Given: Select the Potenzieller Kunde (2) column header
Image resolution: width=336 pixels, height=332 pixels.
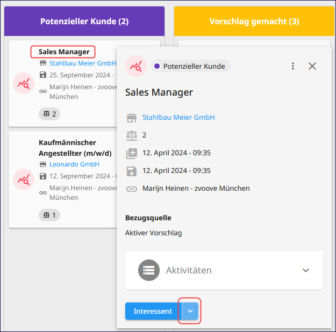Looking at the screenshot, I should (x=84, y=21).
